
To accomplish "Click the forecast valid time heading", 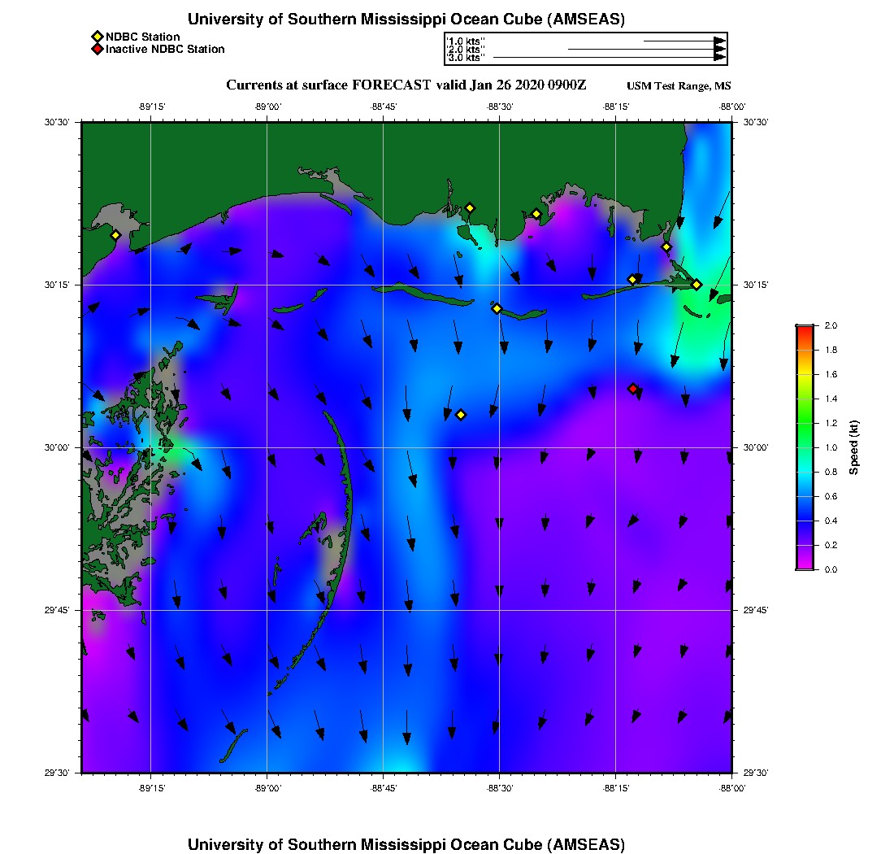I will [x=406, y=85].
